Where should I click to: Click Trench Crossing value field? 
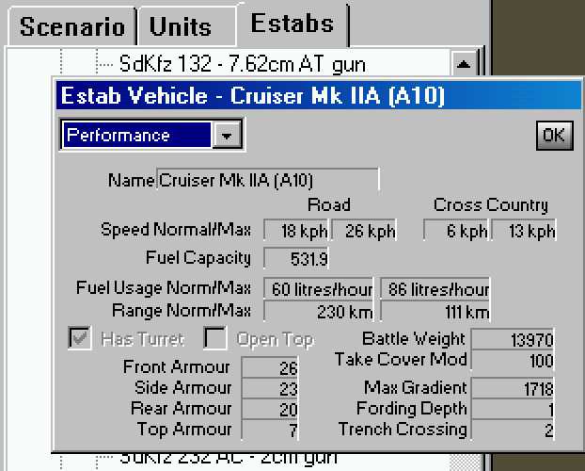pyautogui.click(x=513, y=430)
